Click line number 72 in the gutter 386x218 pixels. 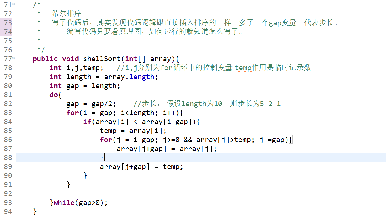(8, 14)
